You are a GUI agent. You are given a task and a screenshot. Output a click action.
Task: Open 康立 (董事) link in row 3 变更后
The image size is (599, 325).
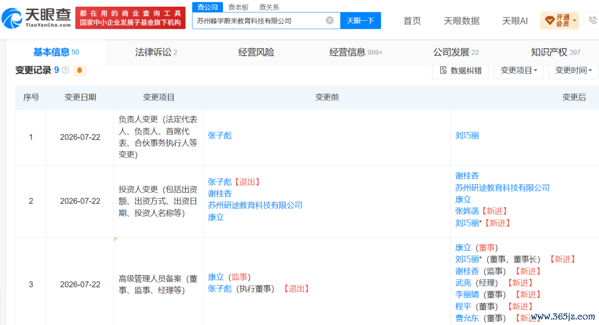click(463, 248)
